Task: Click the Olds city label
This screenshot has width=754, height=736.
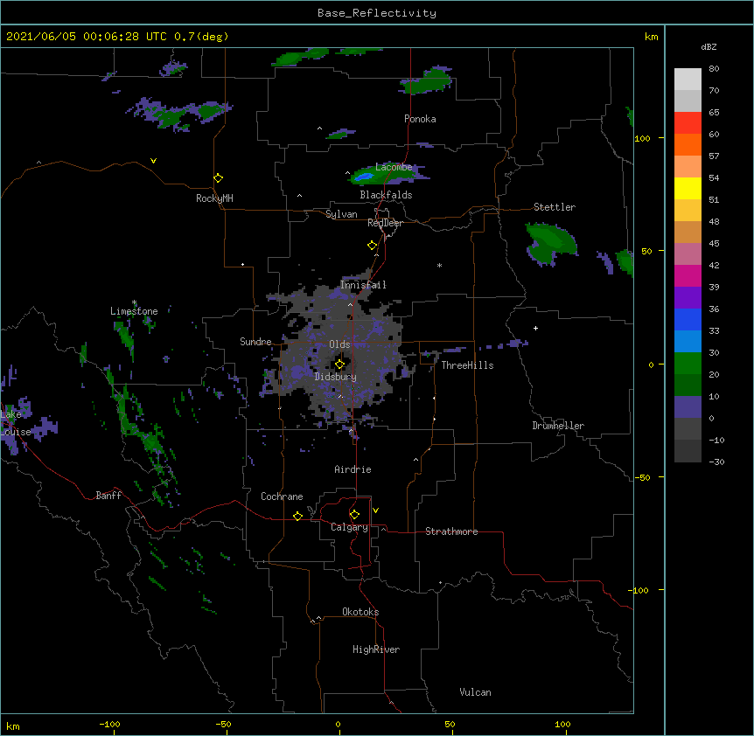Action: click(x=339, y=344)
